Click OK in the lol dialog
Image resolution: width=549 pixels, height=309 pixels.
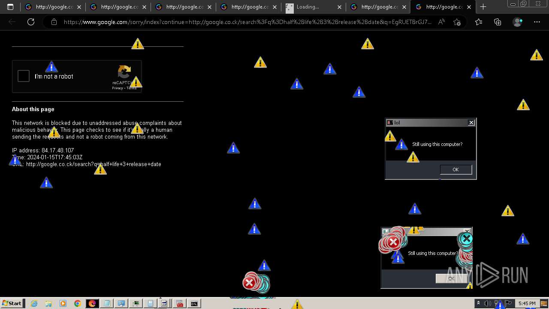pyautogui.click(x=455, y=170)
